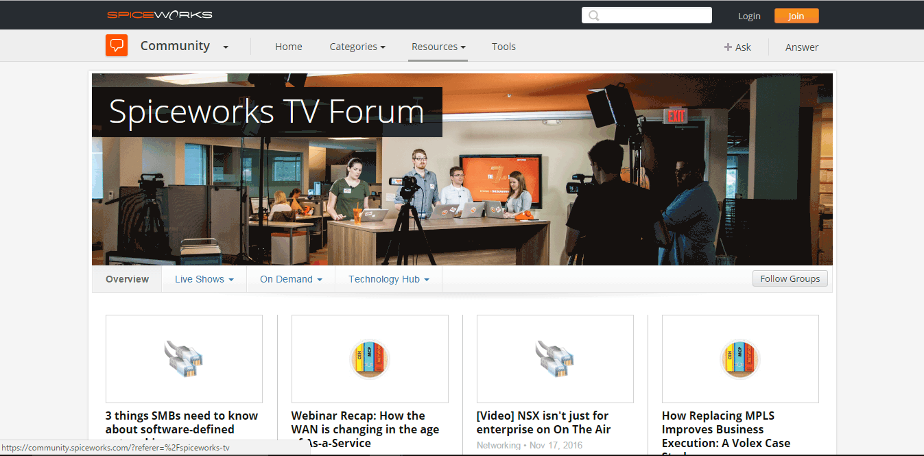Click the Ask link
Viewport: 924px width, 456px height.
point(743,47)
